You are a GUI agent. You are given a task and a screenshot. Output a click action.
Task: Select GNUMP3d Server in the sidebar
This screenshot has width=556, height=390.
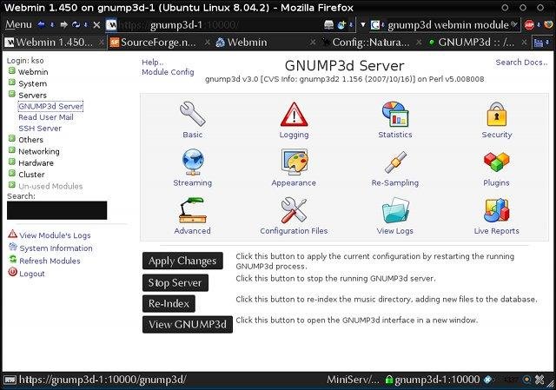click(x=50, y=106)
